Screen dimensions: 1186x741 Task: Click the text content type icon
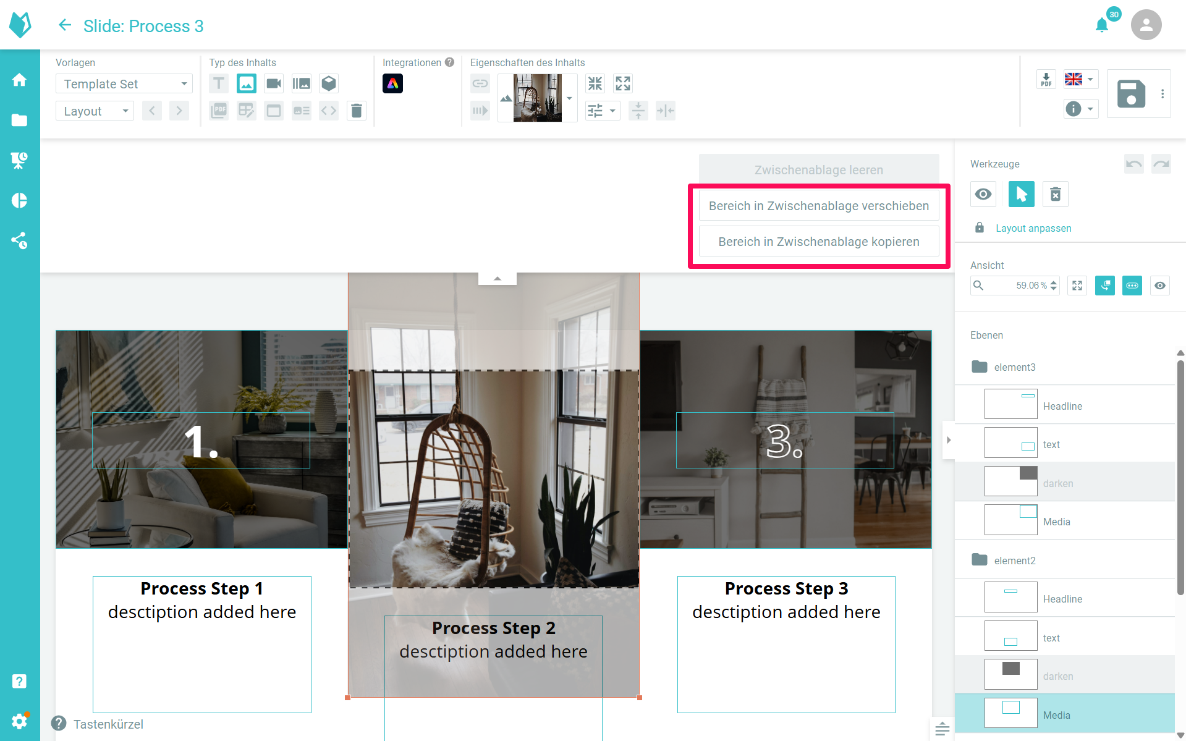point(219,83)
